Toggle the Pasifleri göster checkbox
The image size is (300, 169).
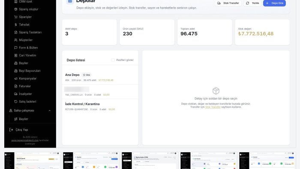coord(113,60)
